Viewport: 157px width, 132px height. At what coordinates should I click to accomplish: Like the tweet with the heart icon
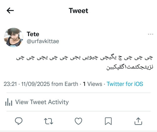[x=78, y=121]
